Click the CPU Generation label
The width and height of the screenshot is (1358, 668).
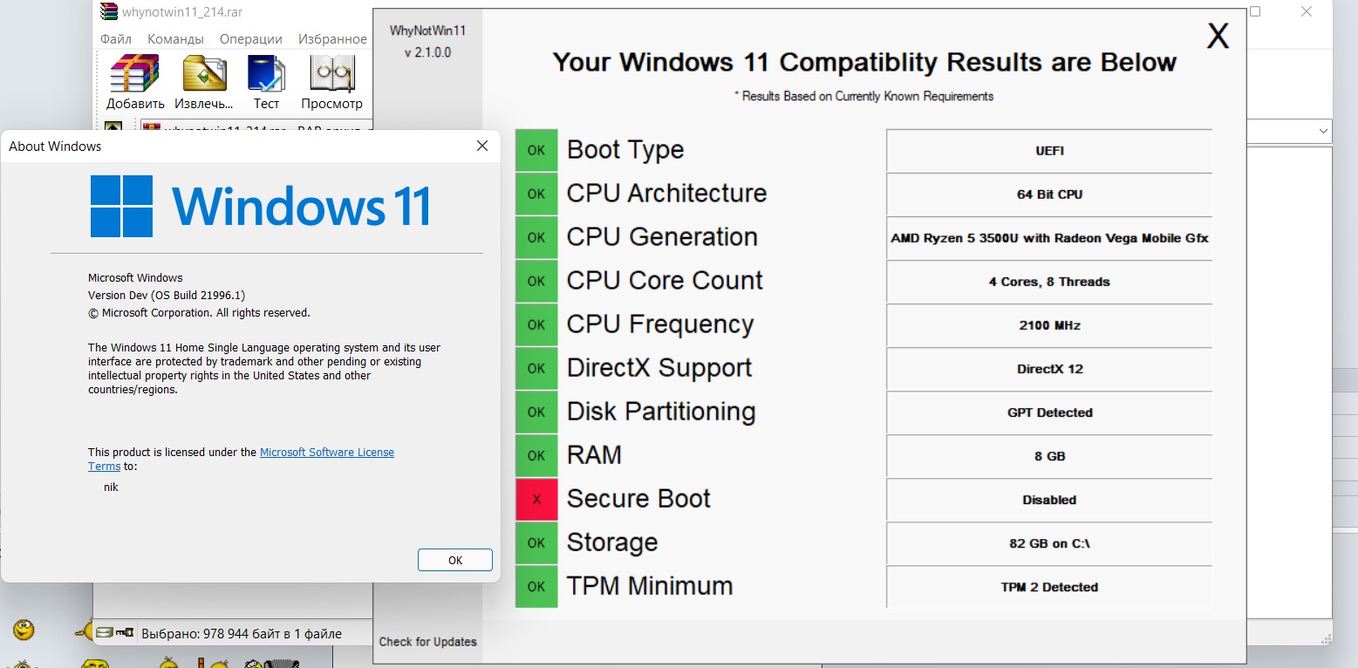(662, 236)
